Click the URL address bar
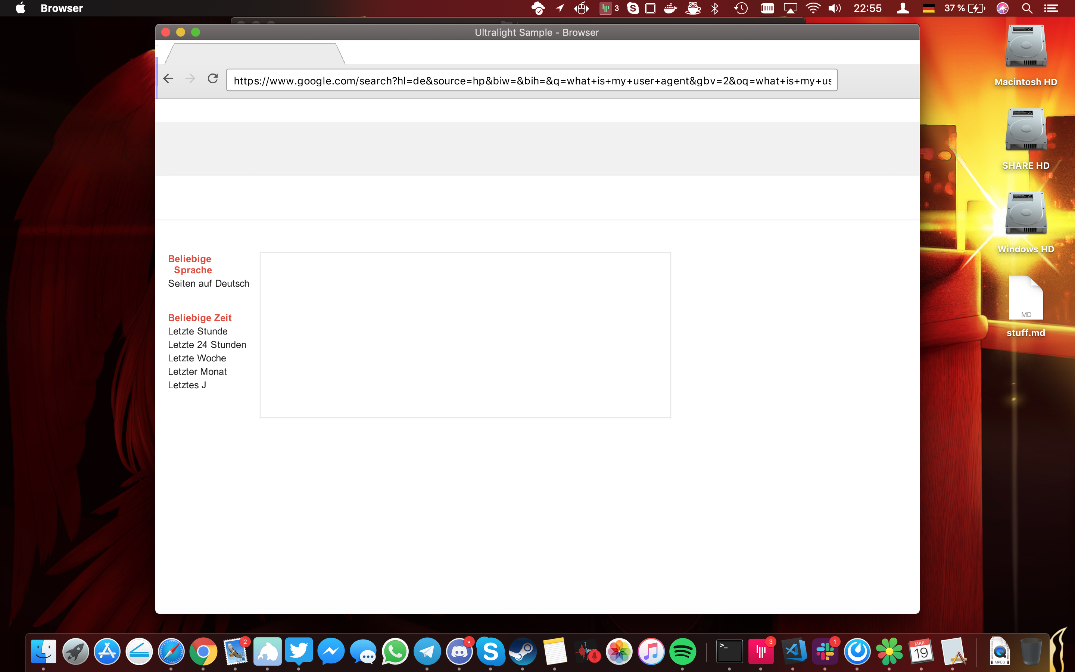Screen dimensions: 1075x672 click(x=531, y=80)
